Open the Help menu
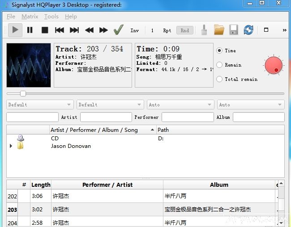The width and height of the screenshot is (291, 227). (x=71, y=17)
